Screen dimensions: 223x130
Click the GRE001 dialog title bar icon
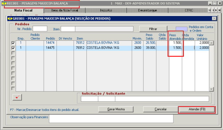[10, 18]
